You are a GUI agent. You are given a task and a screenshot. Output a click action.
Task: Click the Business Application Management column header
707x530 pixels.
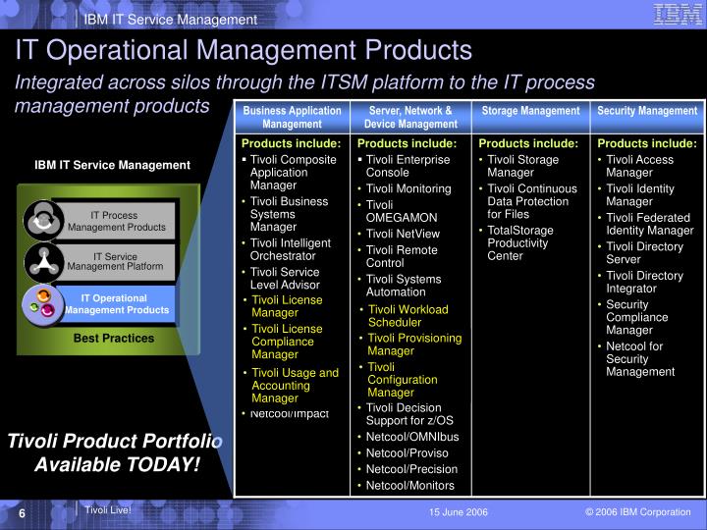pos(293,117)
